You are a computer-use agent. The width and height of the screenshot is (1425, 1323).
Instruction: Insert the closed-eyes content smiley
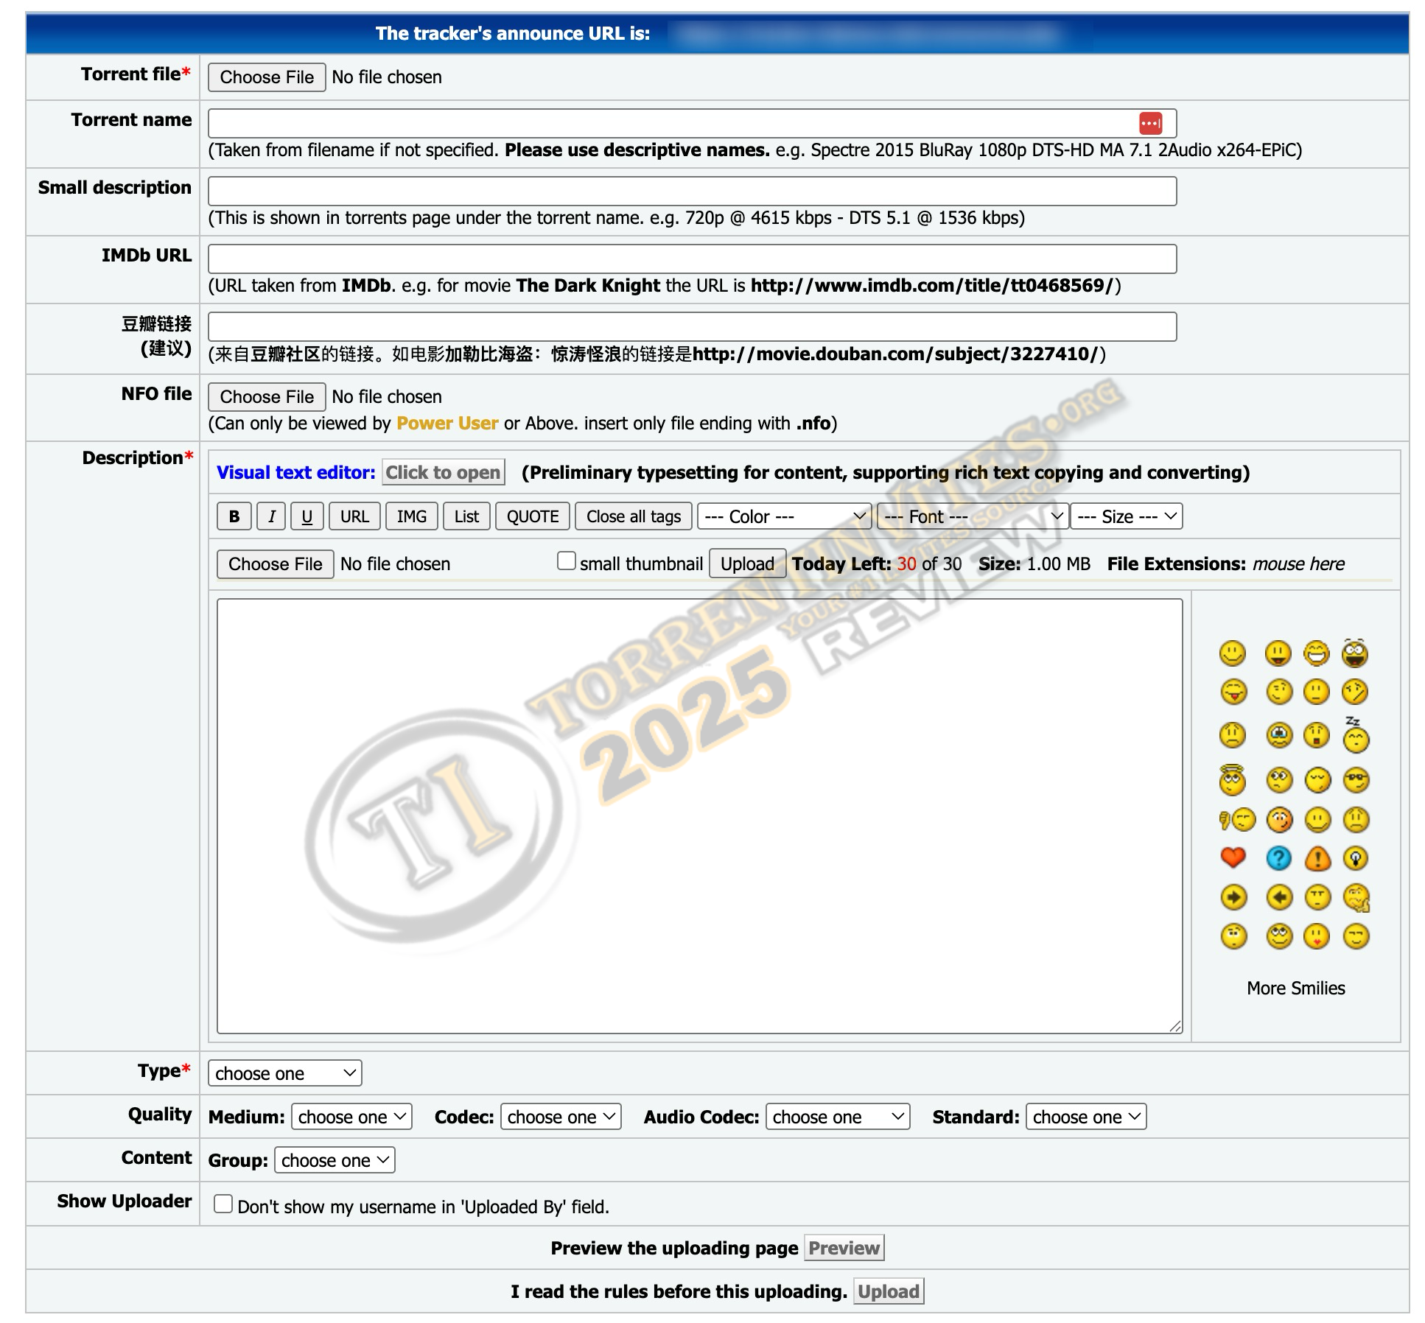point(1356,937)
